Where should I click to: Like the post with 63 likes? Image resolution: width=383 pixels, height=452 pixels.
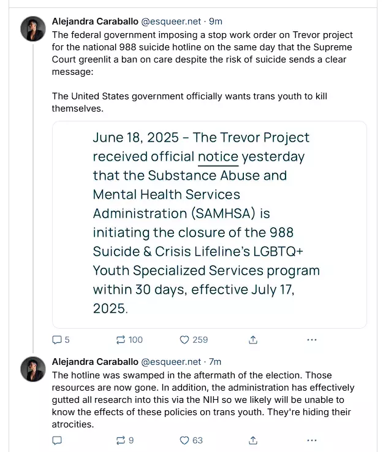(184, 440)
